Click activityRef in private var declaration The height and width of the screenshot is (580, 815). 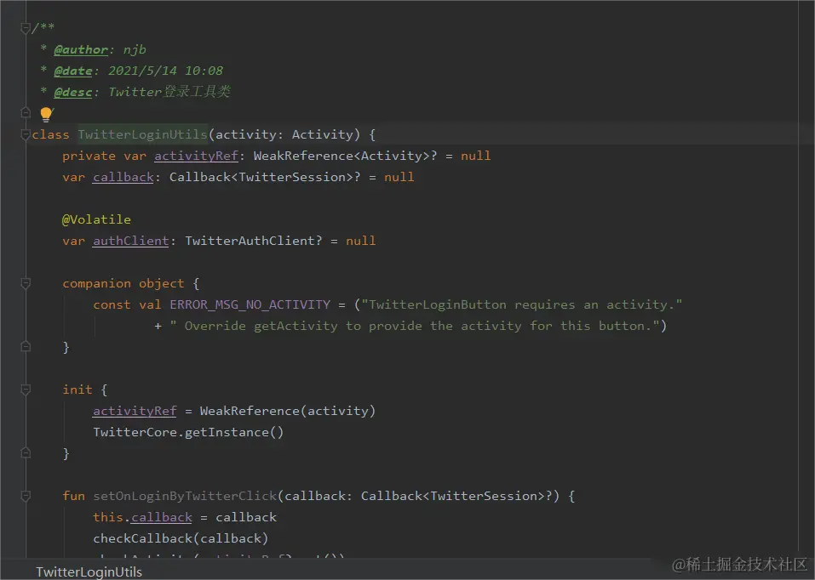click(x=196, y=156)
